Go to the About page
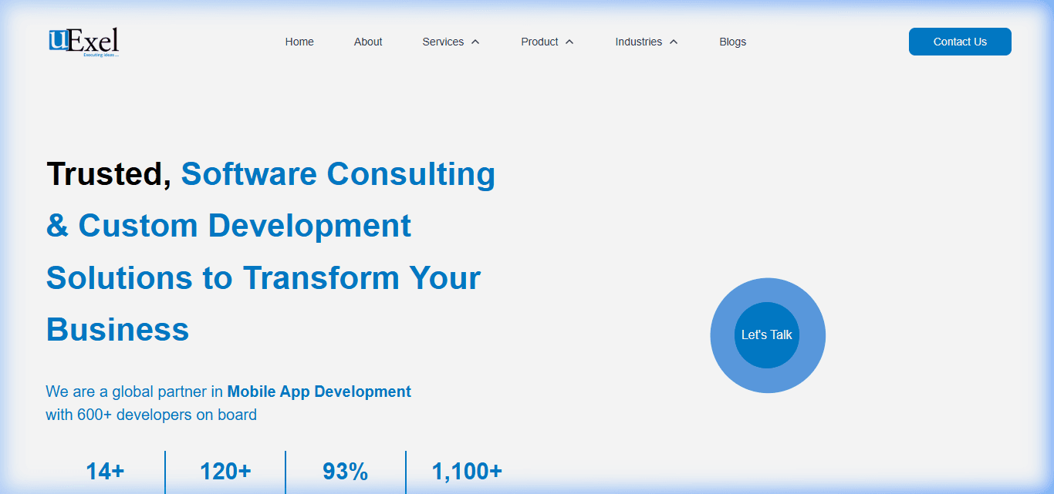The height and width of the screenshot is (494, 1054). pyautogui.click(x=368, y=42)
